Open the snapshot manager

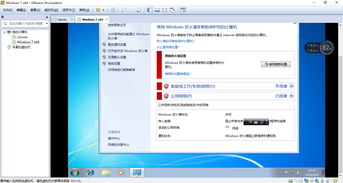tap(139, 10)
